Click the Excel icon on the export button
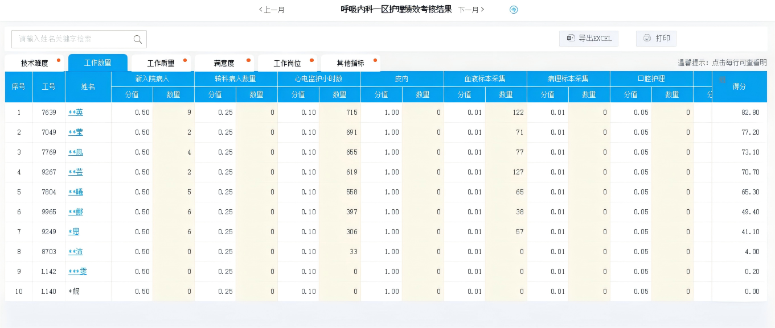The height and width of the screenshot is (328, 775). (x=570, y=38)
